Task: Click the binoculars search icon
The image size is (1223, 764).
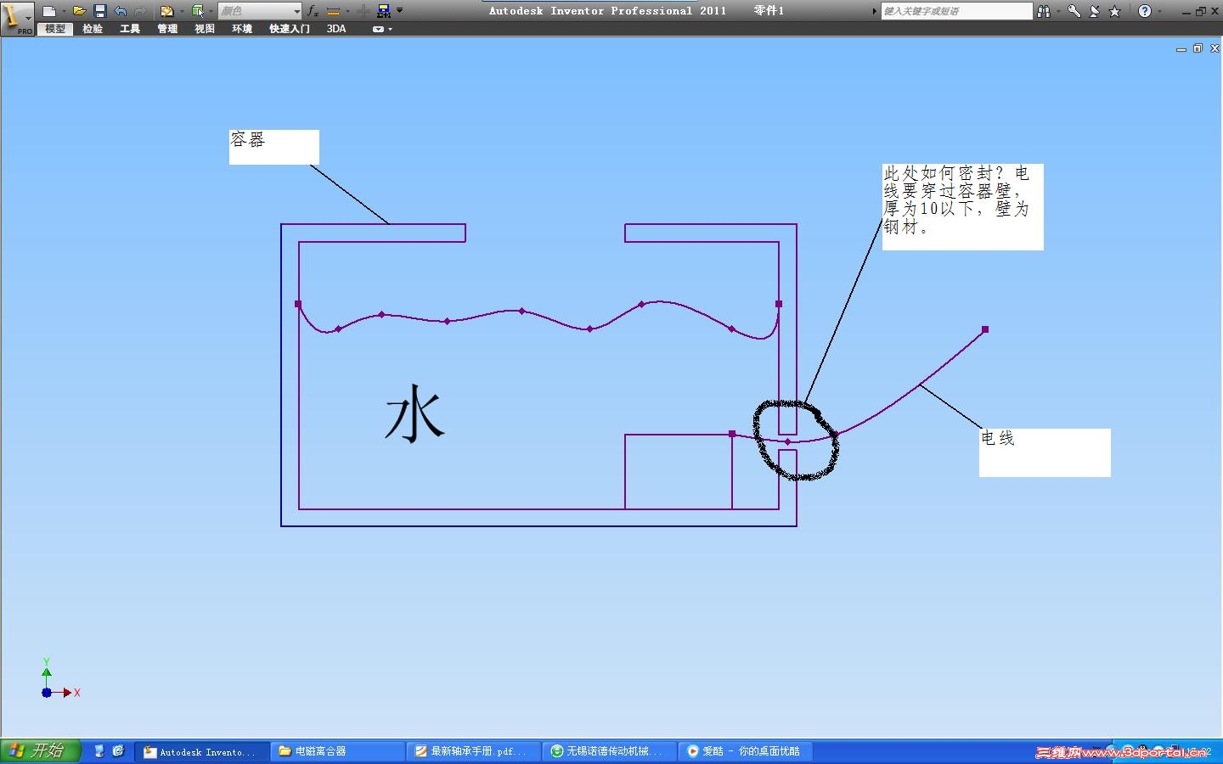Action: coord(1044,11)
